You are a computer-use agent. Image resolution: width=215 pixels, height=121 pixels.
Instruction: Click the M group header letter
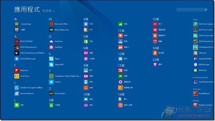pyautogui.click(x=50, y=19)
